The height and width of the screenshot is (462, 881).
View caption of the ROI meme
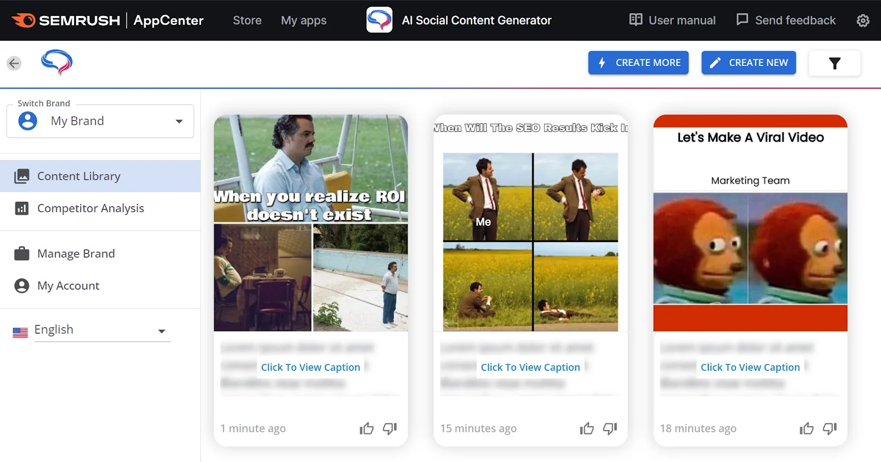coord(311,367)
